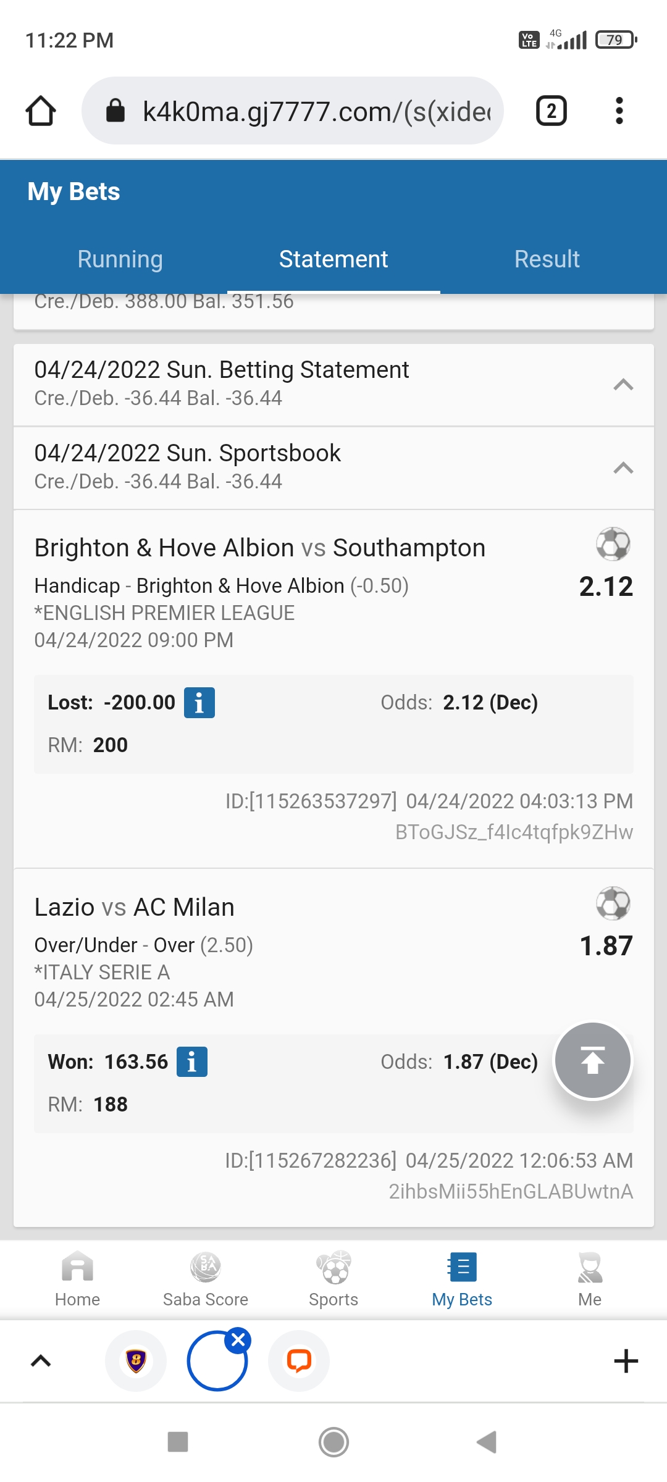The width and height of the screenshot is (667, 1482).
Task: Switch to the Running tab
Action: point(120,259)
